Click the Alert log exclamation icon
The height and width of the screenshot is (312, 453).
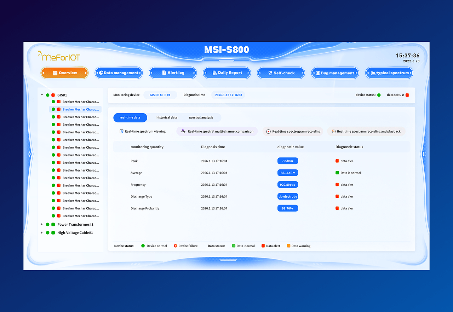pos(164,73)
